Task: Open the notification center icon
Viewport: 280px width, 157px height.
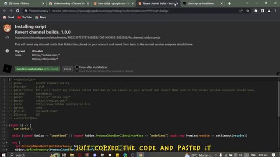Action: click(x=273, y=155)
